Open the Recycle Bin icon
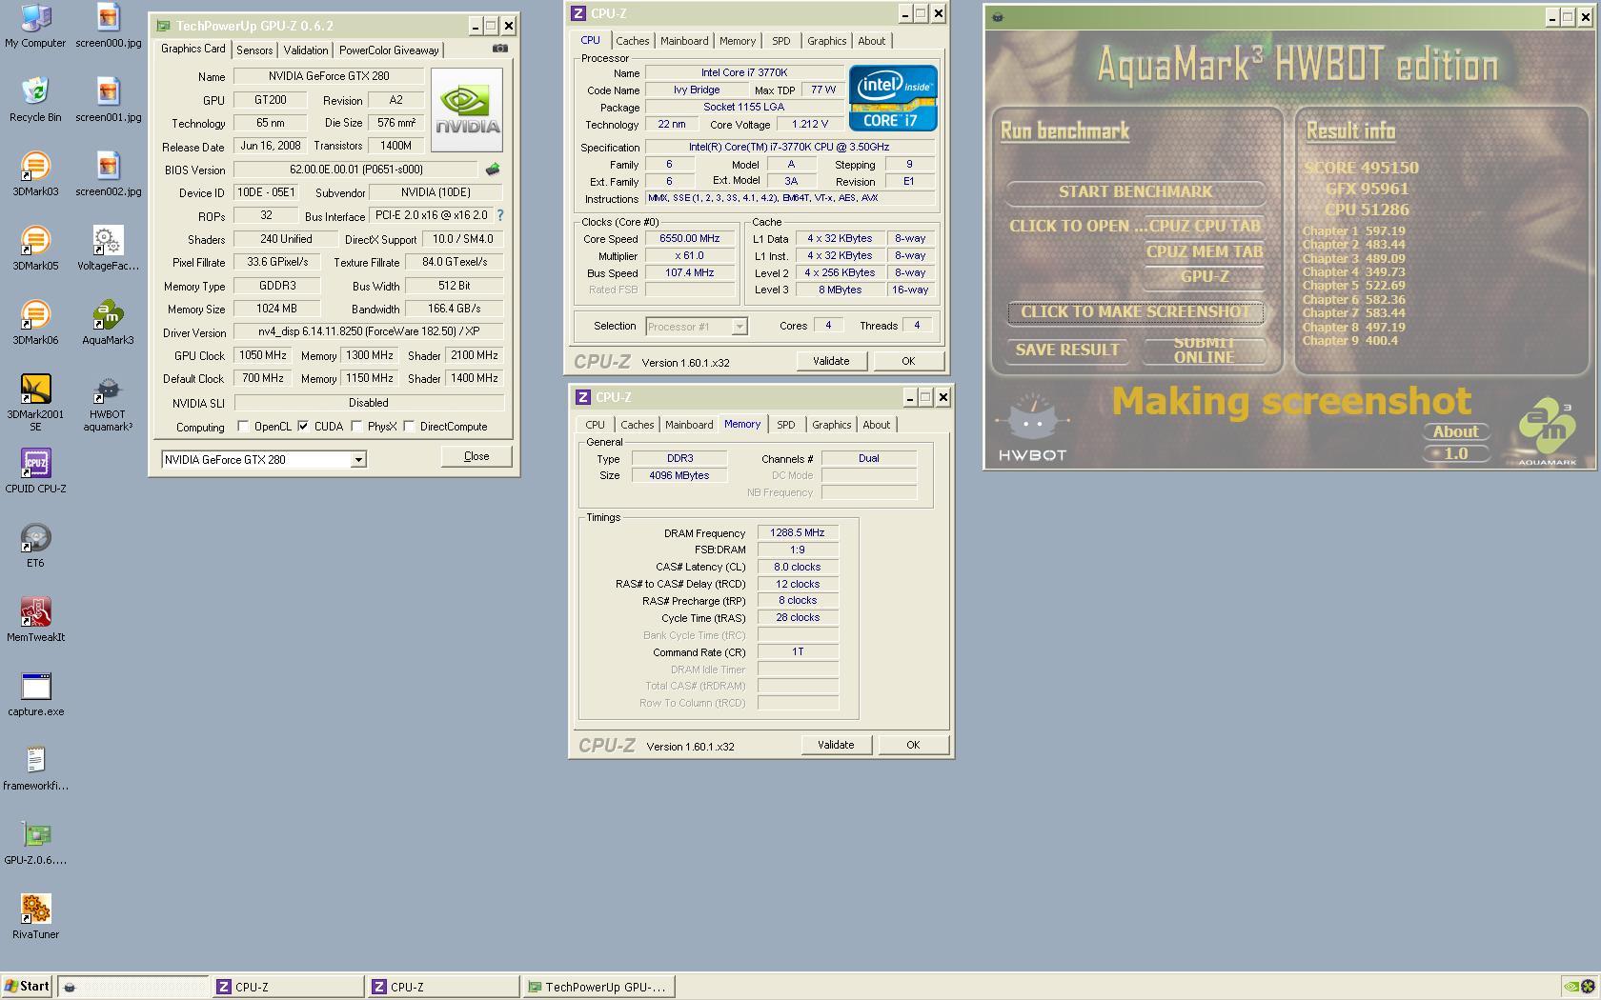The image size is (1601, 1000). (x=35, y=100)
